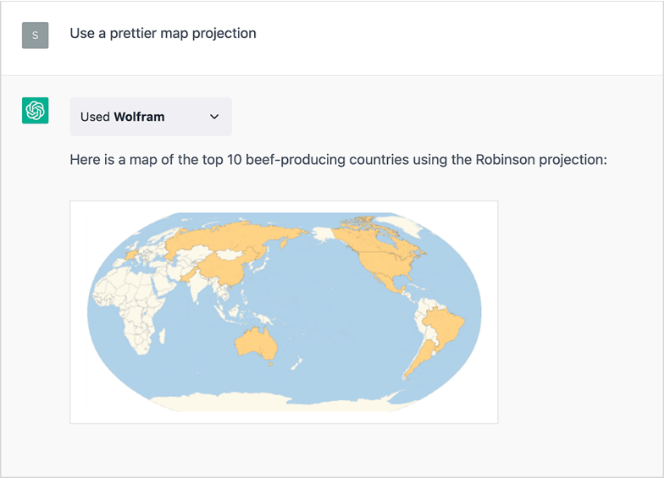664x478 pixels.
Task: Select the "Use a prettier map projection" message
Action: pyautogui.click(x=163, y=34)
